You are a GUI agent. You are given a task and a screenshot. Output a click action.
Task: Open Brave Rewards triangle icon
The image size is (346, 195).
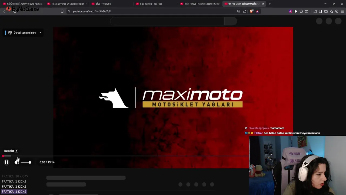click(x=257, y=11)
